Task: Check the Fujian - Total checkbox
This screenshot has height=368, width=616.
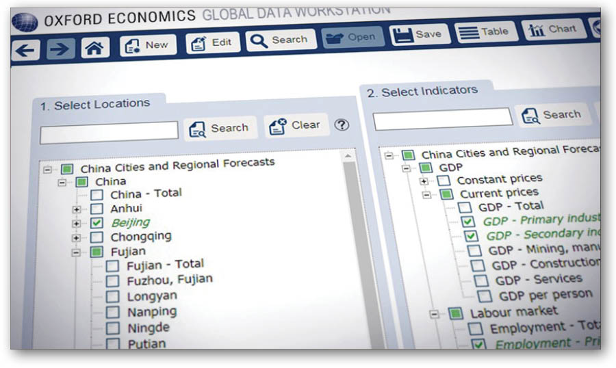Action: click(112, 266)
